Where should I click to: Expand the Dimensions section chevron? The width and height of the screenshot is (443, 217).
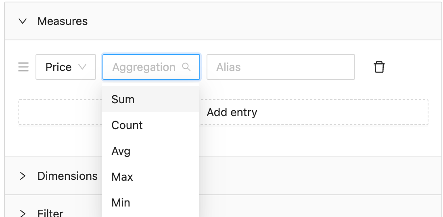pos(23,176)
